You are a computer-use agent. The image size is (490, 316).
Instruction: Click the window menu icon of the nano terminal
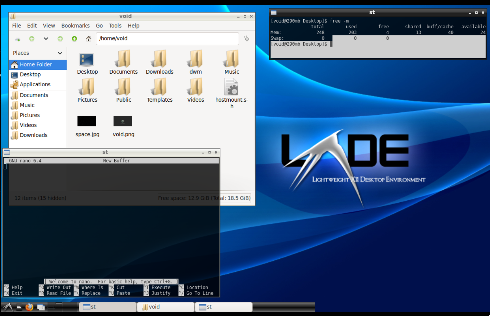point(7,152)
